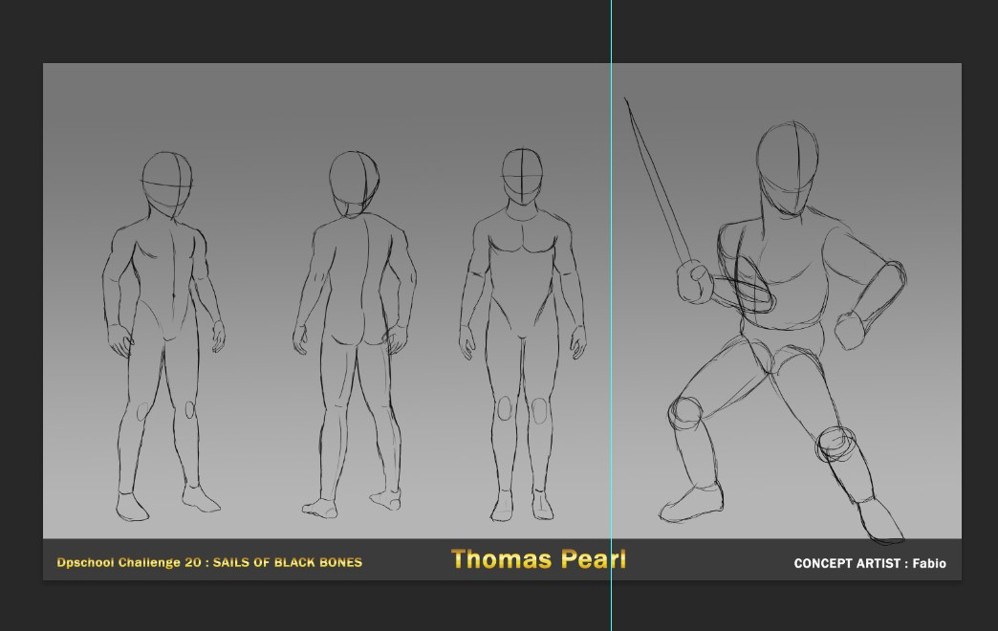Click the "CONCEPT ARTIST : Fabio" credit text
998x631 pixels.
click(870, 563)
